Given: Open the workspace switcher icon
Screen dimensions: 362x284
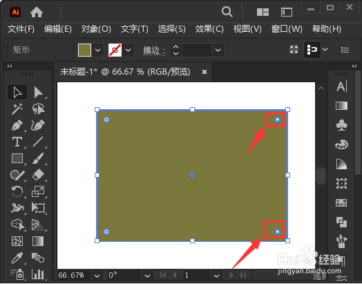Looking at the screenshot, I should tap(287, 12).
